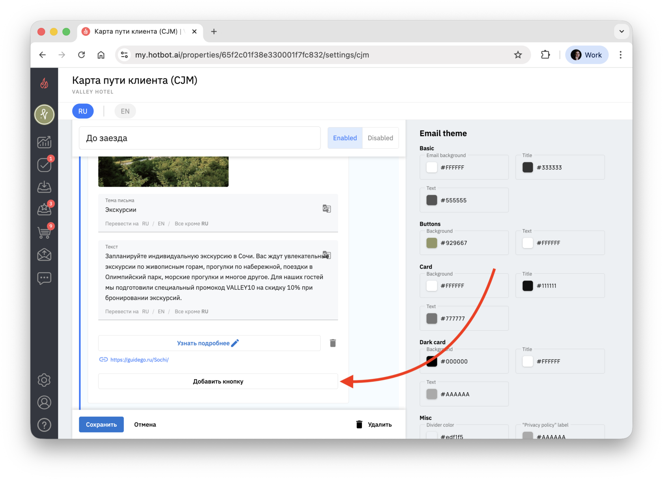Set the step status to Enabled
Screen dimensions: 663x479
pos(345,138)
